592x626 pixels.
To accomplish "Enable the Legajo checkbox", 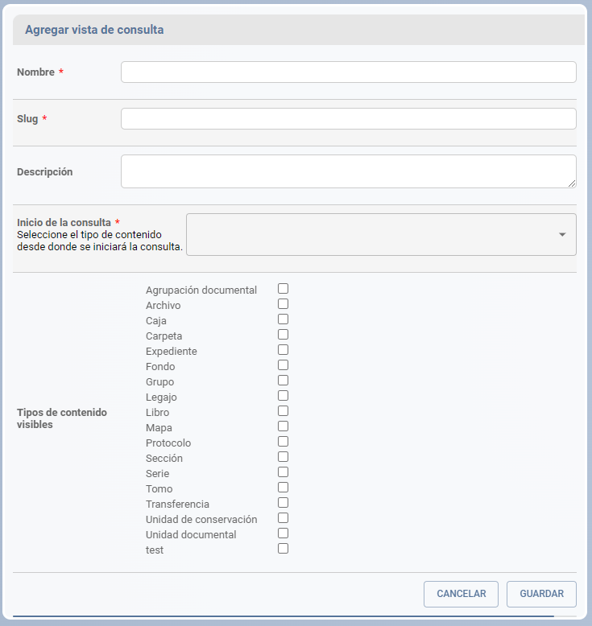I will coord(283,396).
